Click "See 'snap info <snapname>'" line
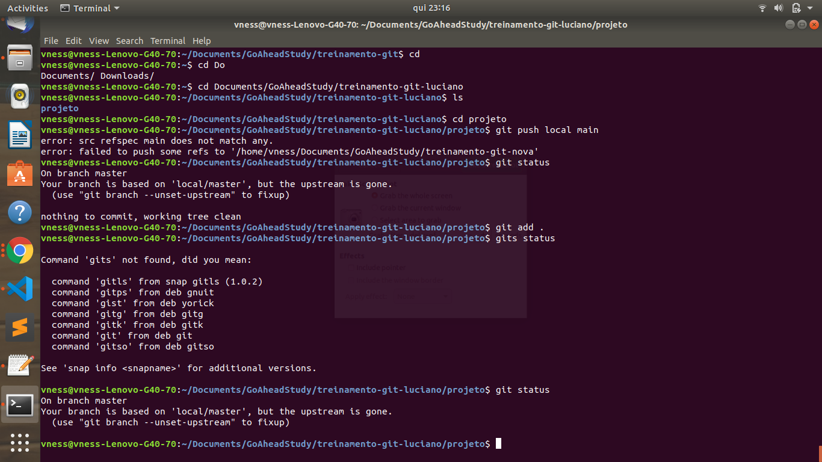Viewport: 822px width, 462px height. point(179,368)
